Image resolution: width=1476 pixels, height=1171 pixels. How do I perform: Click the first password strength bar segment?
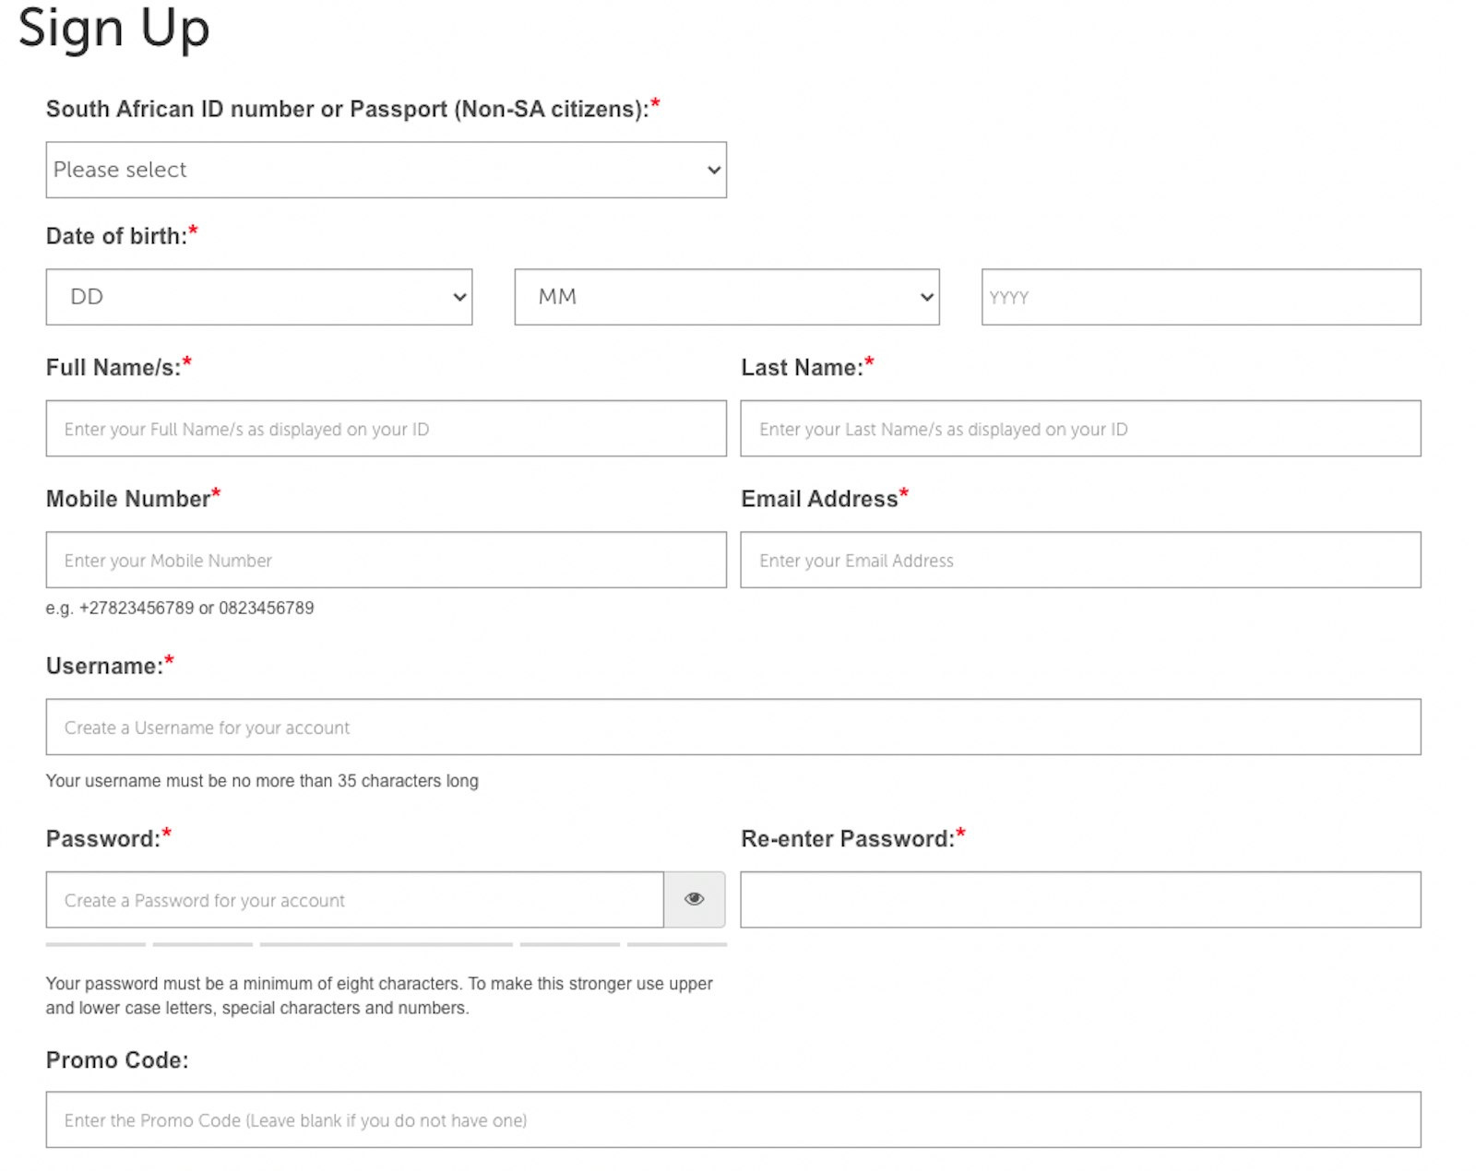[96, 944]
